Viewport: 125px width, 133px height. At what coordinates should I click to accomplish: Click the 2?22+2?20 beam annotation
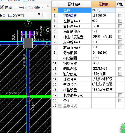pos(12,93)
